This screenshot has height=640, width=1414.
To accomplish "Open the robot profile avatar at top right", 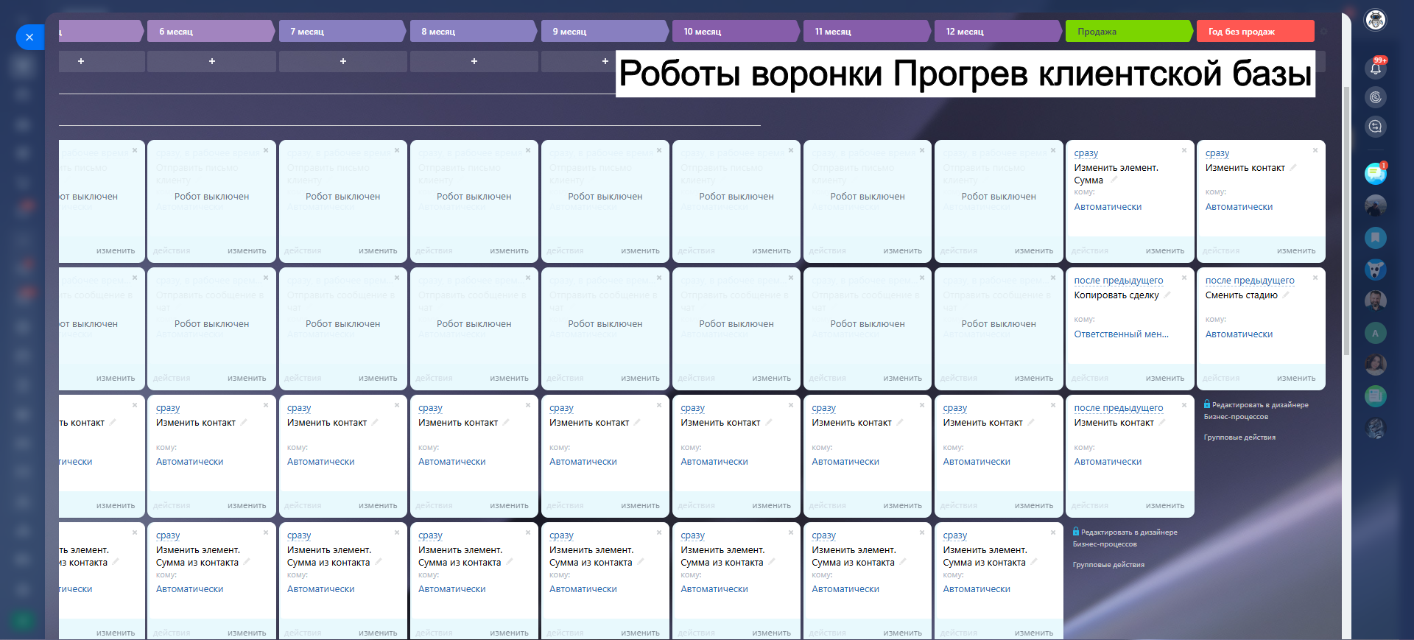I will (1375, 20).
